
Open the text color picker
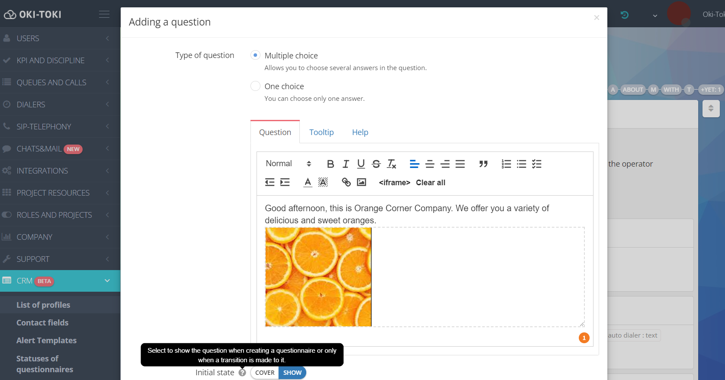(x=308, y=182)
